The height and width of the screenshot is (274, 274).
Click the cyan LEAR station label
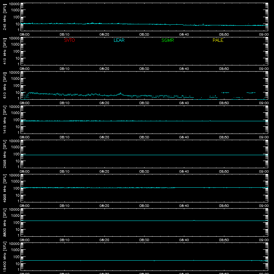pyautogui.click(x=119, y=40)
